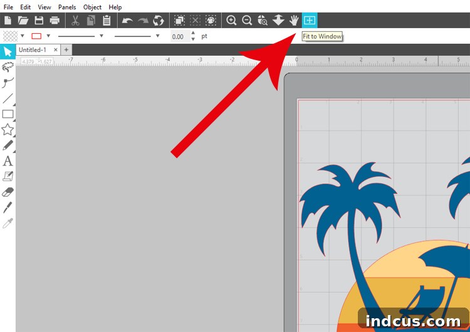Expand the line color dropdown arrow
The height and width of the screenshot is (332, 470).
(48, 36)
